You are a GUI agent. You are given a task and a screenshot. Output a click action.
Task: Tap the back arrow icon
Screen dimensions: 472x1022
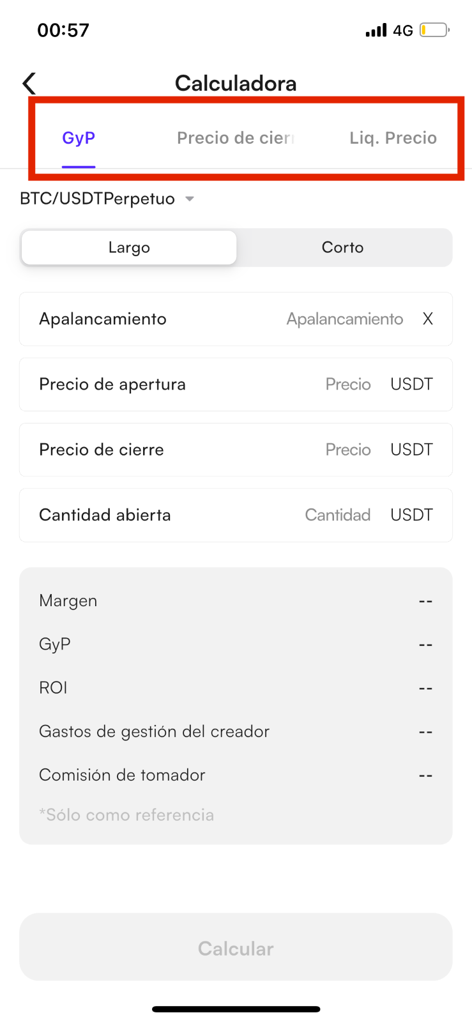(x=29, y=83)
